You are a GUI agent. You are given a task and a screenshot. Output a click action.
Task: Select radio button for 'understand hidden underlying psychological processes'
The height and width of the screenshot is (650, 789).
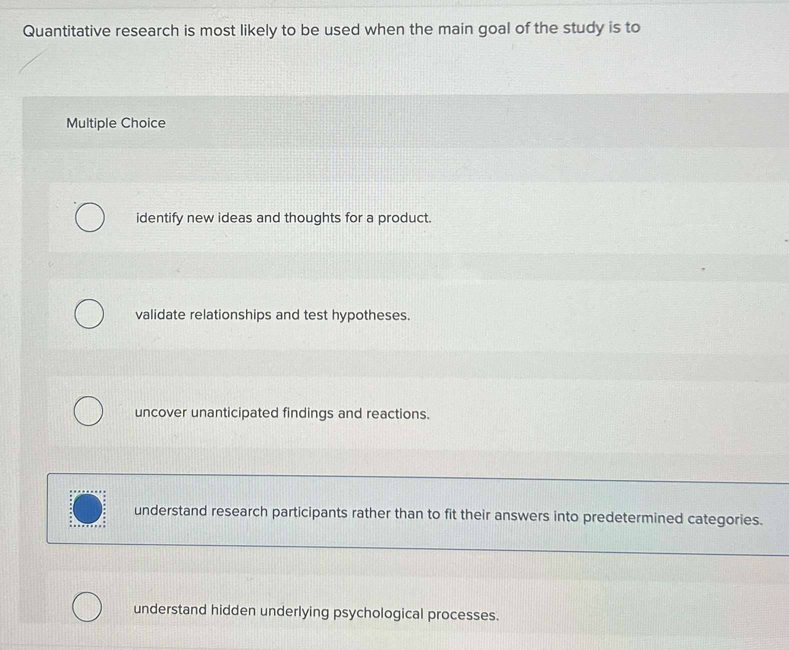pos(88,607)
